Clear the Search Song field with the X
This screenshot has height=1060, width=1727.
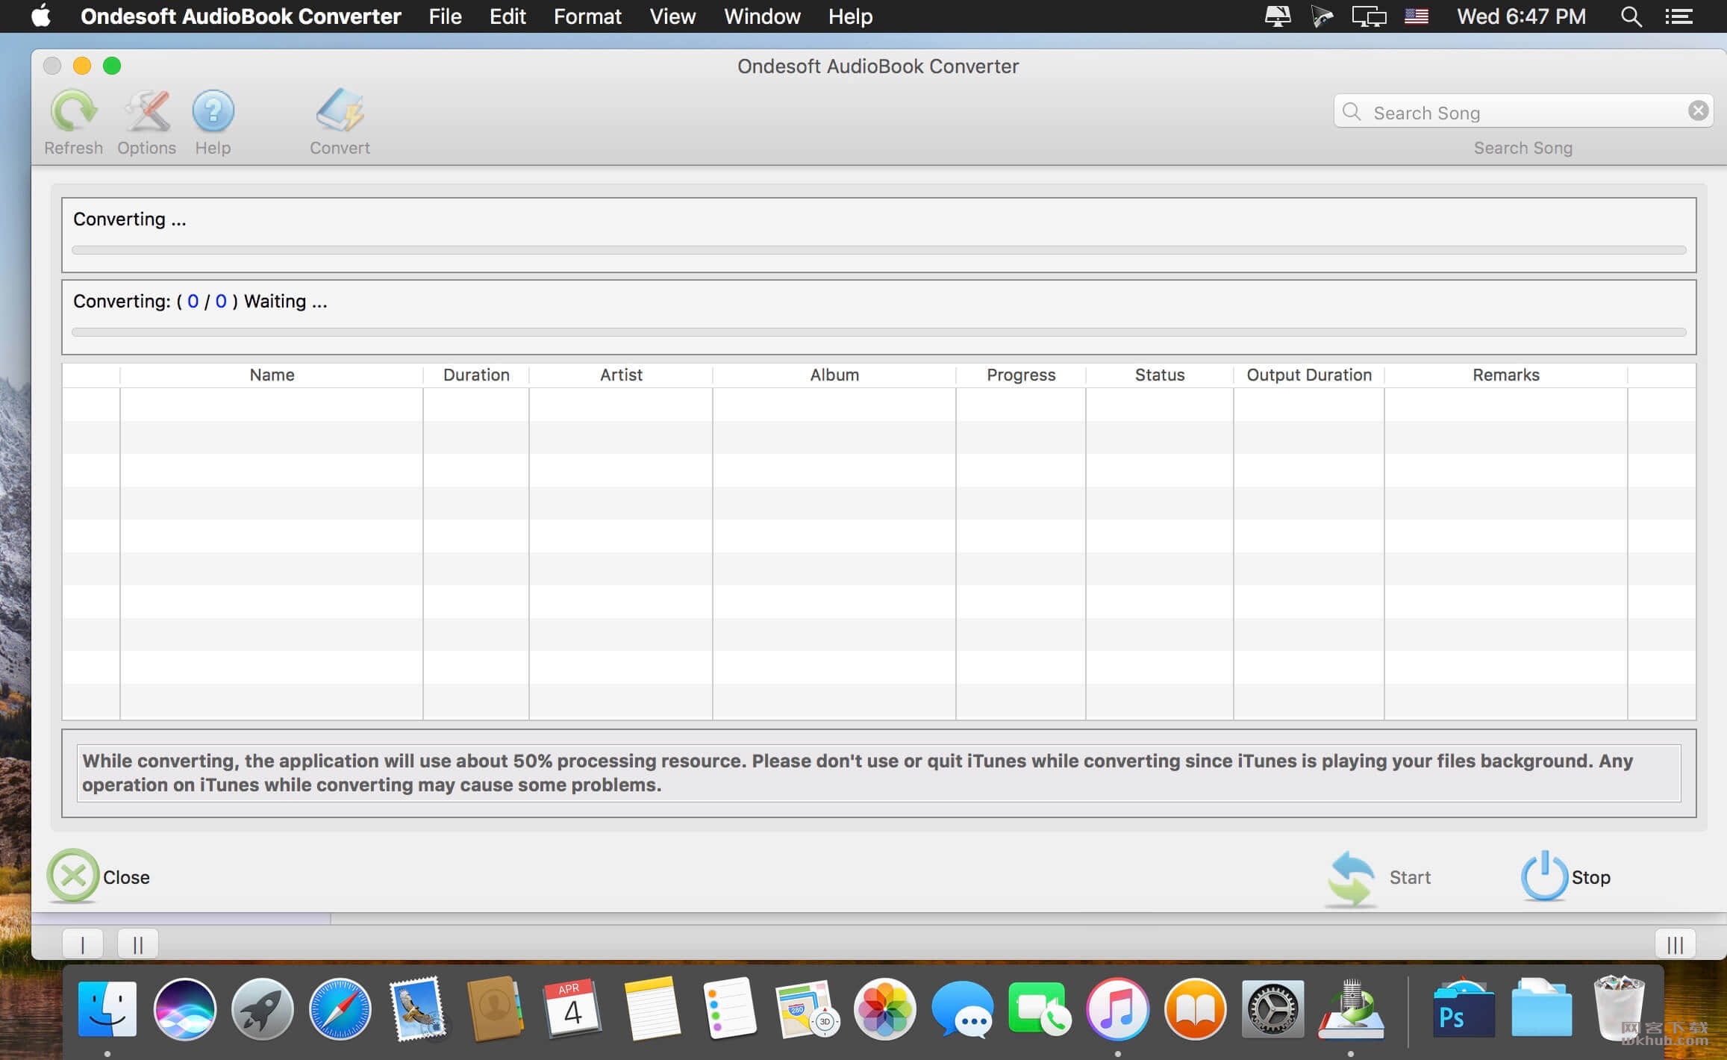coord(1698,111)
